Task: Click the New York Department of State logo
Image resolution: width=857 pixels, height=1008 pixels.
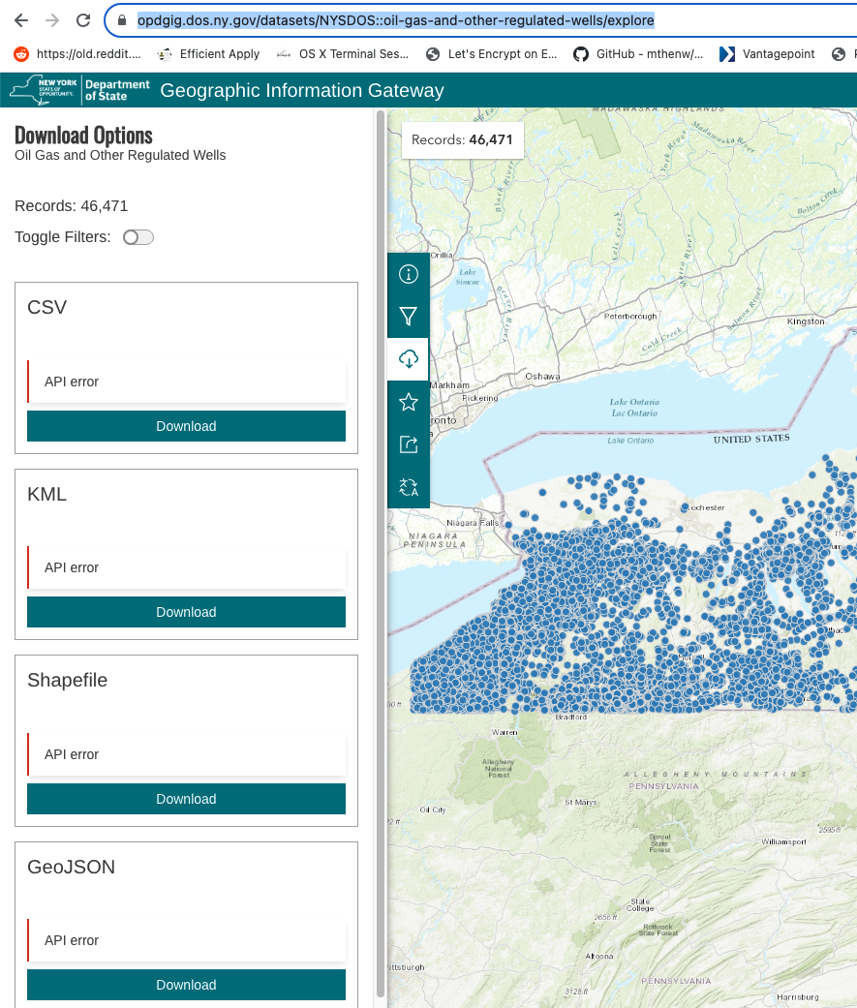Action: pos(79,90)
